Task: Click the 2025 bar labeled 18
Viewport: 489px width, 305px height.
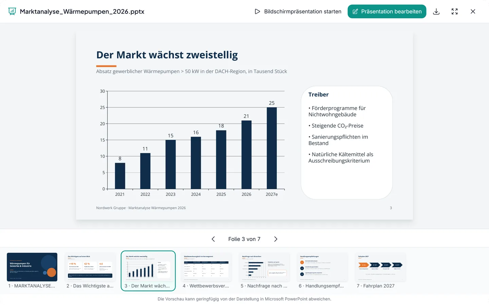Action: pyautogui.click(x=221, y=160)
